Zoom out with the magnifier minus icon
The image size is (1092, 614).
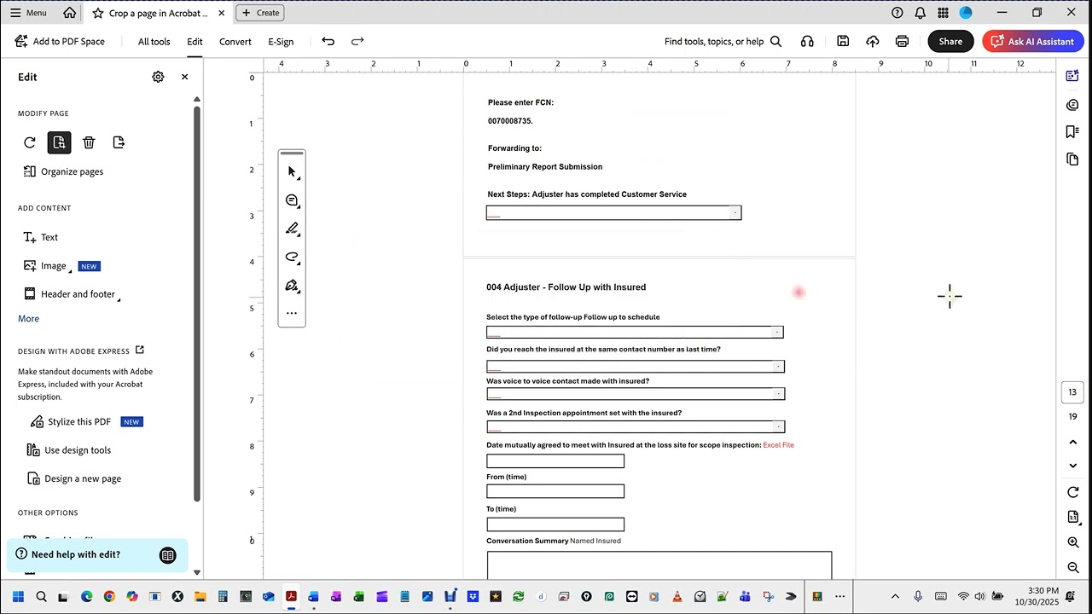point(1072,567)
